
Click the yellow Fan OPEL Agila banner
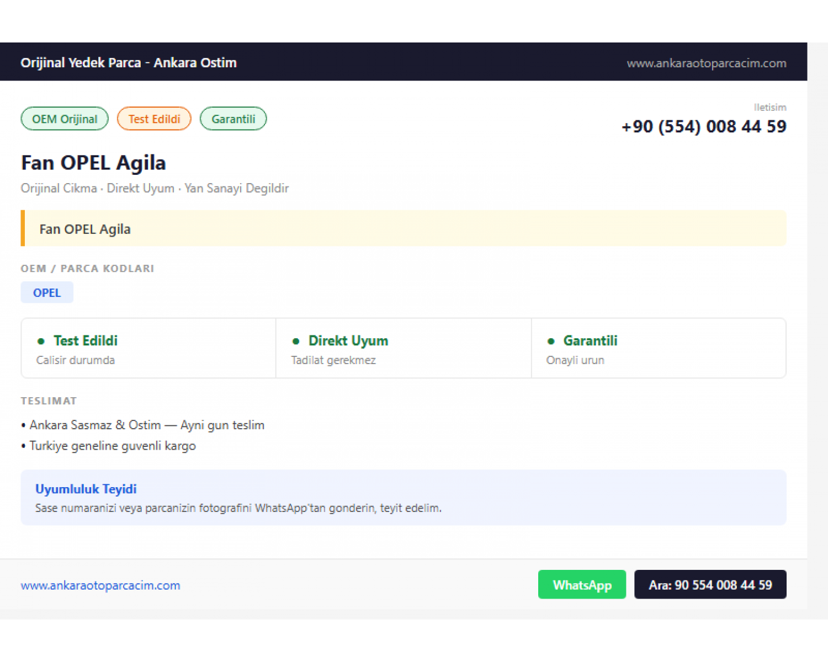tap(404, 228)
